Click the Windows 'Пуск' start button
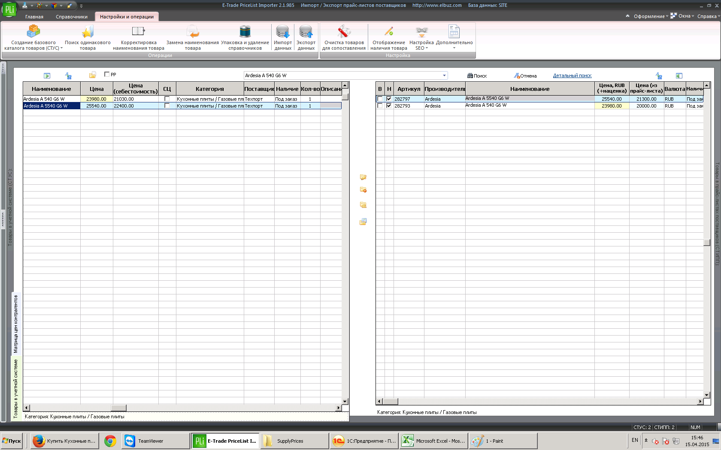The height and width of the screenshot is (450, 721). (12, 441)
